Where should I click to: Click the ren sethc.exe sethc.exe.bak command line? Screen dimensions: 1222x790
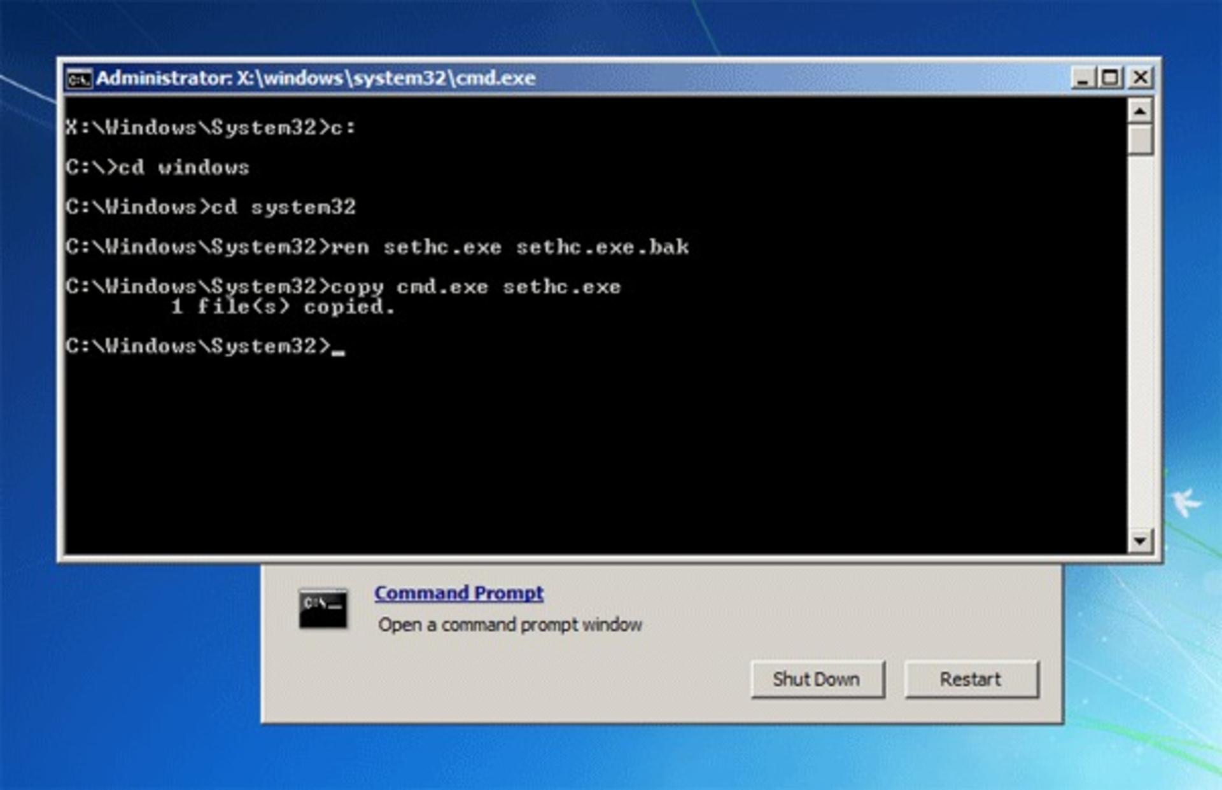click(377, 247)
